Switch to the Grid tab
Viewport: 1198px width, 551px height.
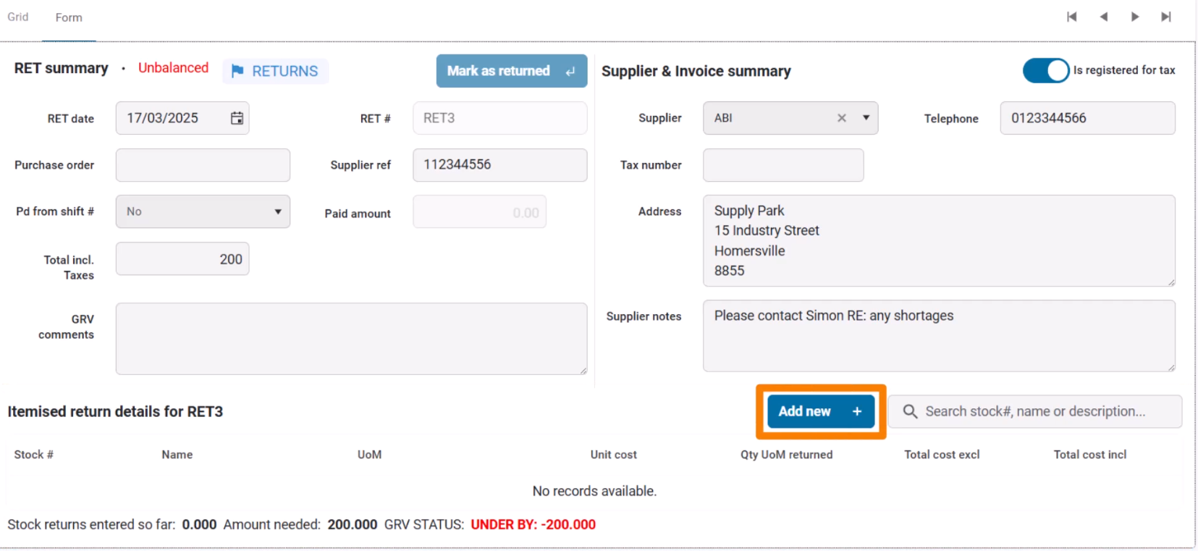pos(18,17)
